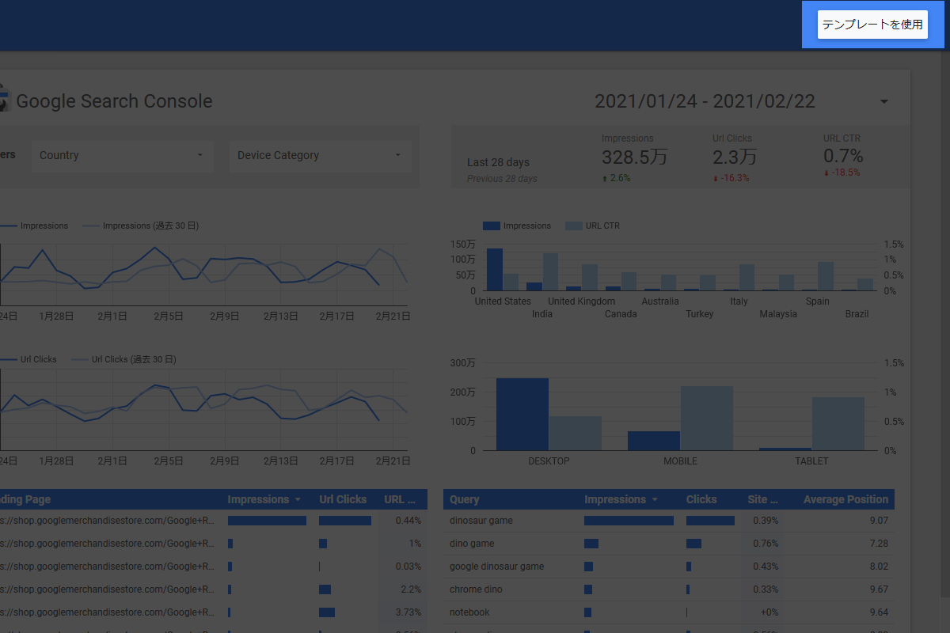Click the Impressions (過去 30 日) legend entry

point(141,226)
